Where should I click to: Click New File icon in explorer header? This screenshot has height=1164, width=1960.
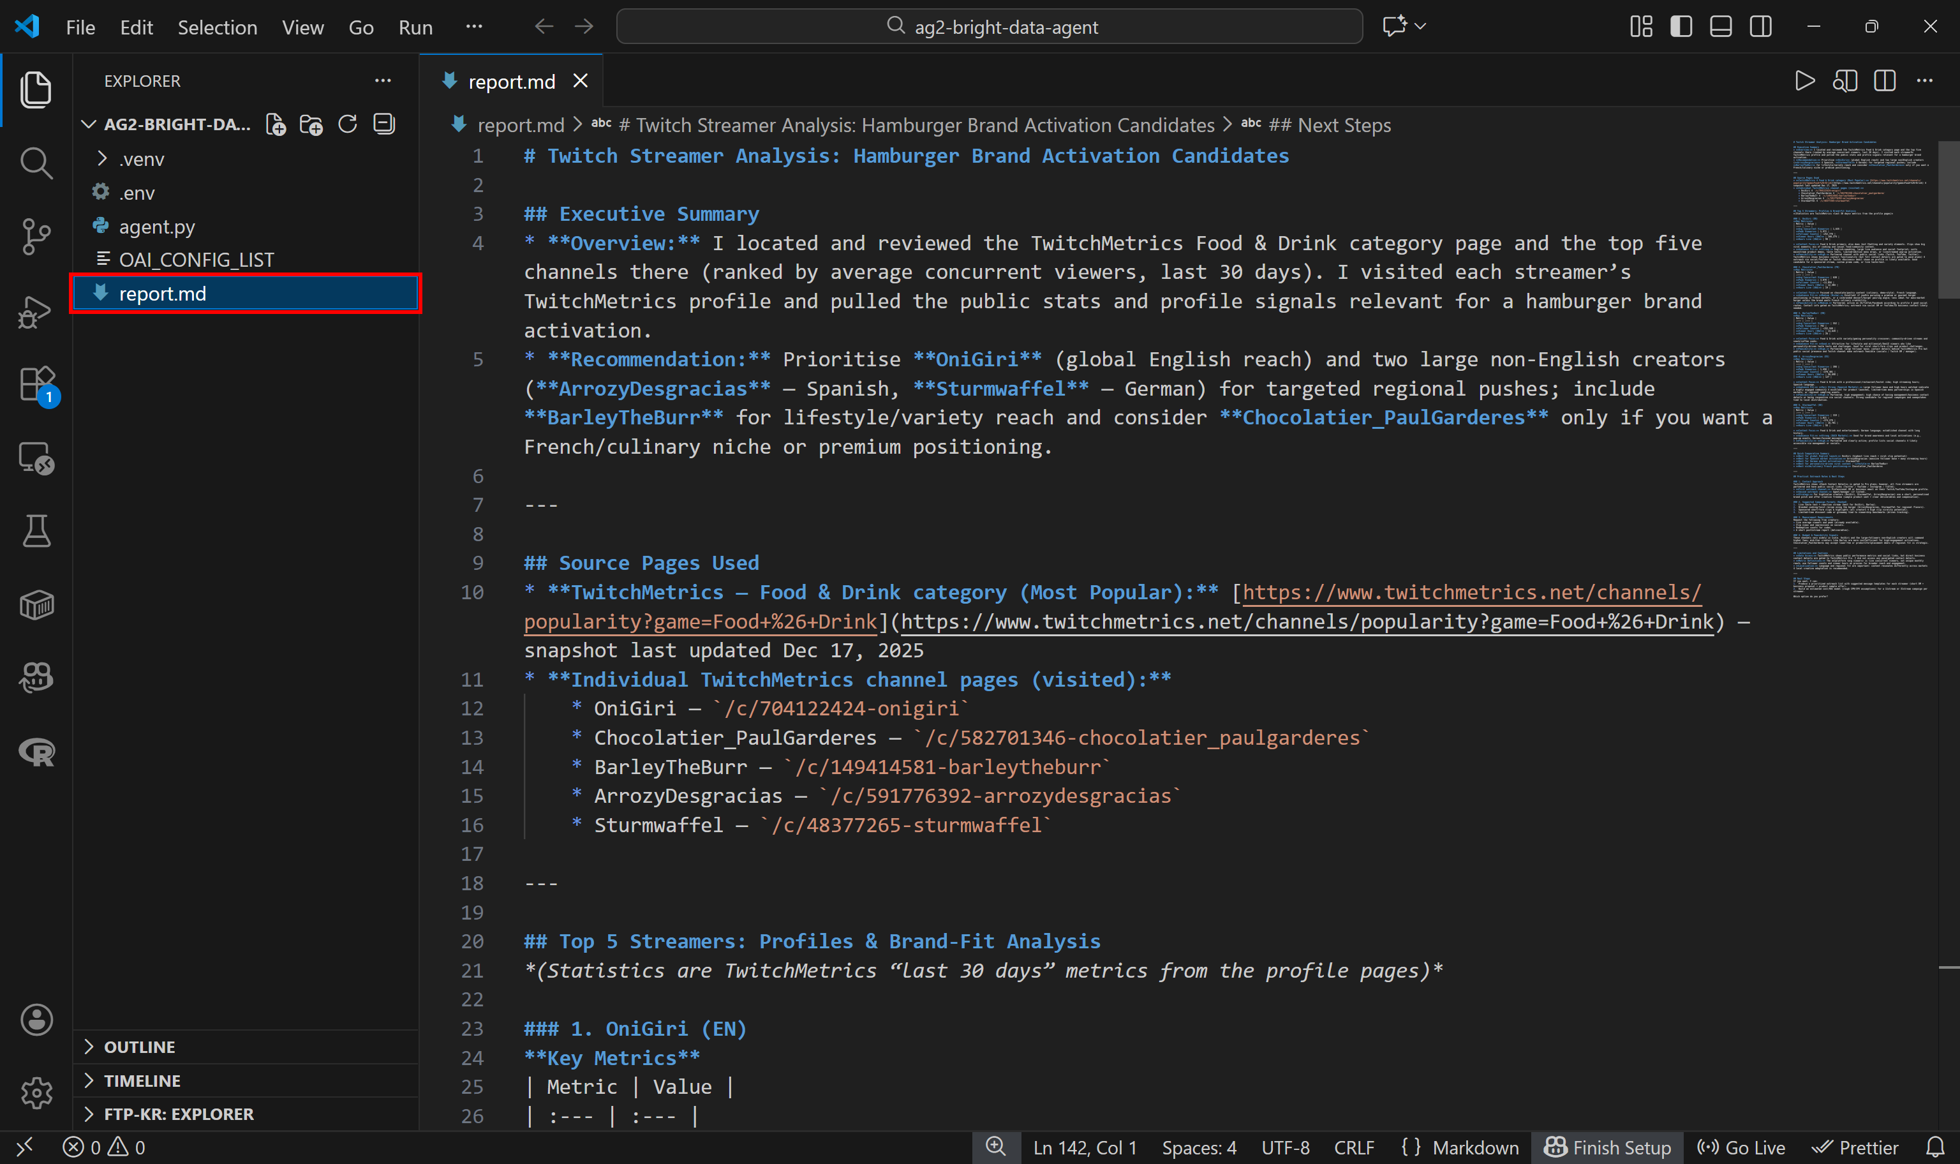pos(275,124)
